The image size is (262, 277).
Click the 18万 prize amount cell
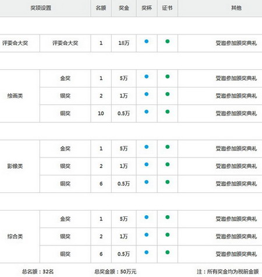pos(124,43)
